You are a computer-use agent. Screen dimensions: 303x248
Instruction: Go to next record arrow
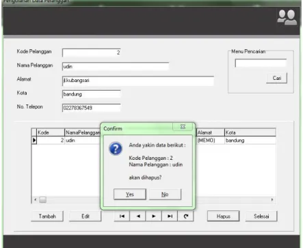154,216
